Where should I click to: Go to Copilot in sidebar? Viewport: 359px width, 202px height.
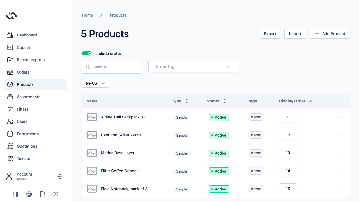[x=36, y=47]
